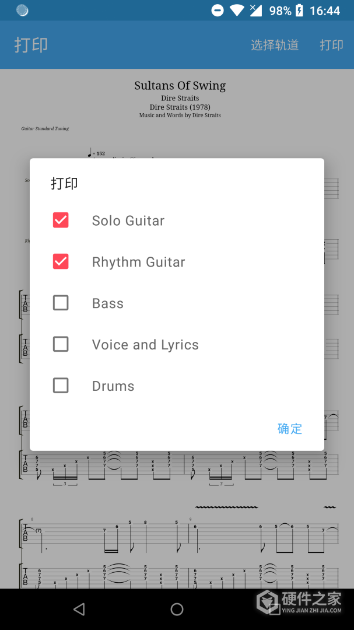The height and width of the screenshot is (630, 354).
Task: Select the Drums label text
Action: (113, 386)
